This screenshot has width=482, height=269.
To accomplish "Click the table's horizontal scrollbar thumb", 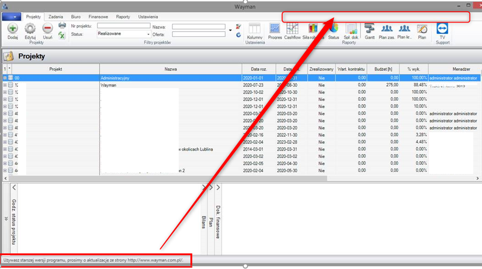I will (168, 178).
